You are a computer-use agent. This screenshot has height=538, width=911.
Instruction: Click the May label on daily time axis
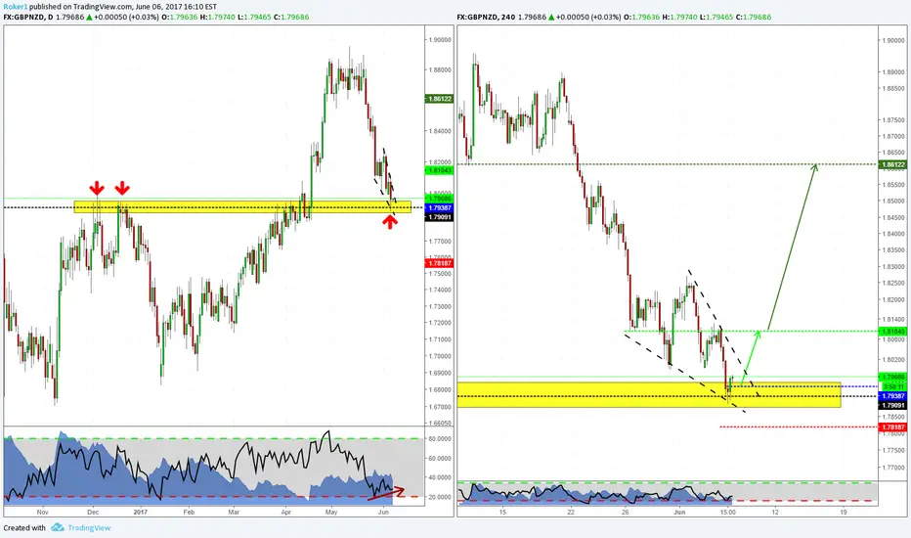click(331, 513)
